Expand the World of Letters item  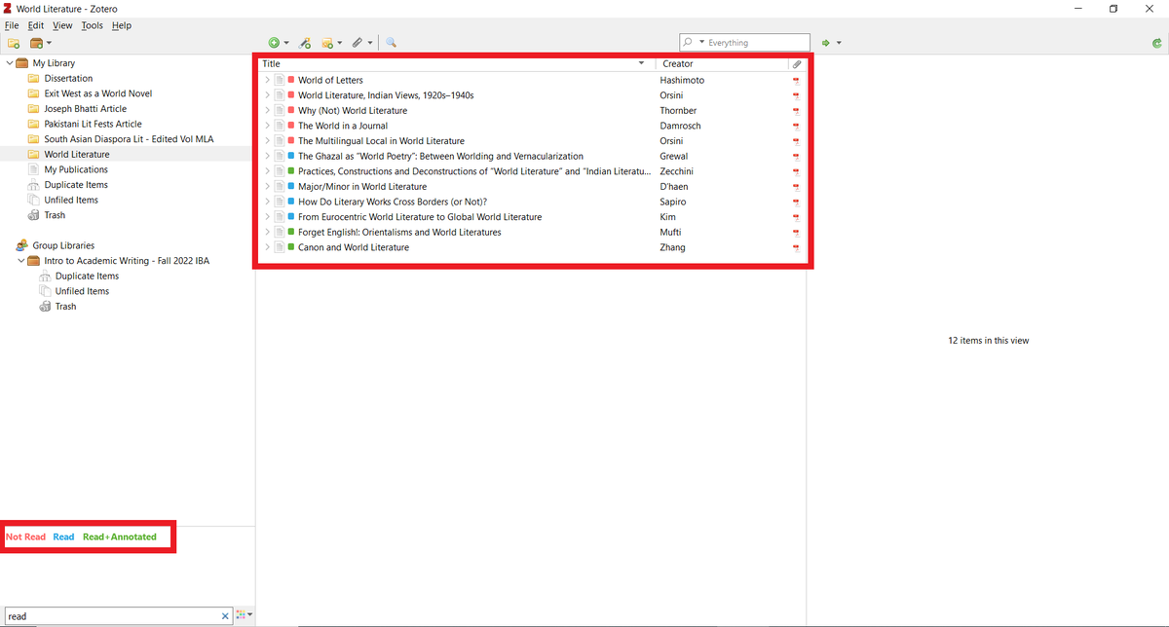pos(267,80)
